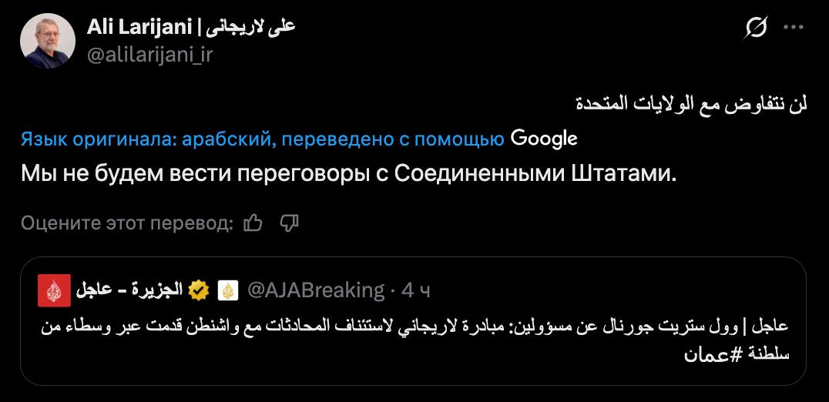Click the "4 ч" timestamp
Screen dimensions: 829x402
tap(416, 290)
